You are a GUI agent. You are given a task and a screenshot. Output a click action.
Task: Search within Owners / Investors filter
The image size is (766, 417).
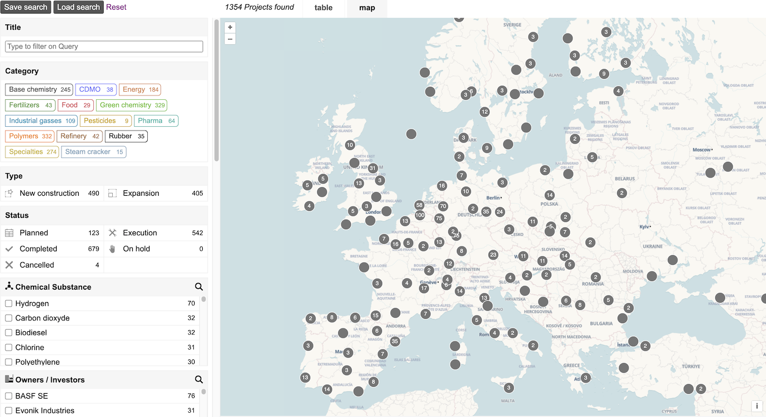[x=199, y=380]
